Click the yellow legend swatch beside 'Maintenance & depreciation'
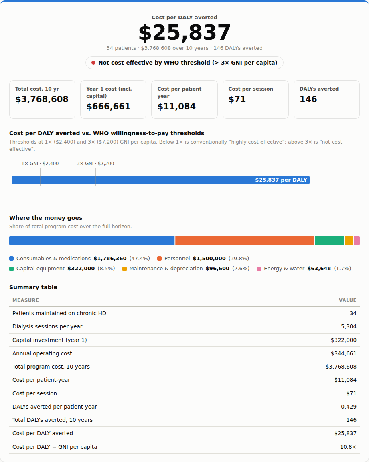369x462 pixels. coord(124,269)
